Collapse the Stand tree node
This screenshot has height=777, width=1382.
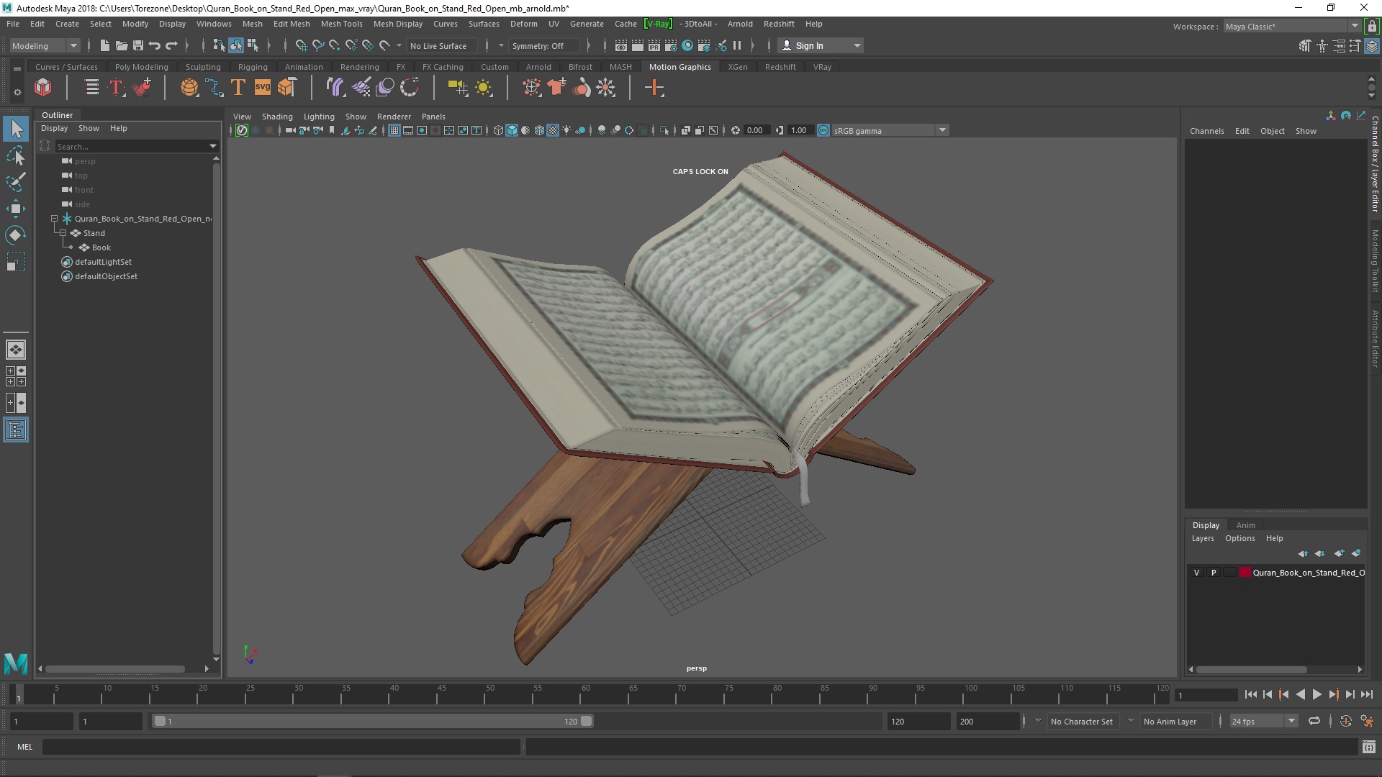click(63, 233)
